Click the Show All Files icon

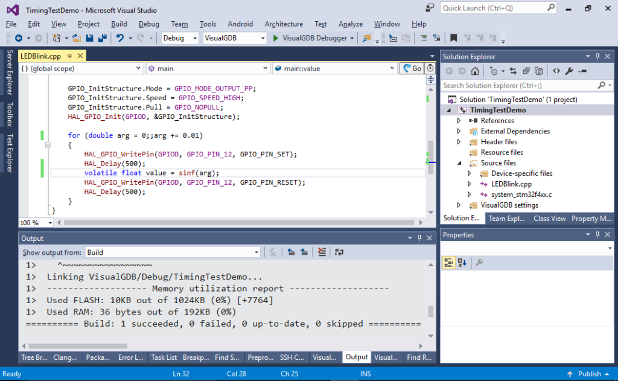[539, 71]
